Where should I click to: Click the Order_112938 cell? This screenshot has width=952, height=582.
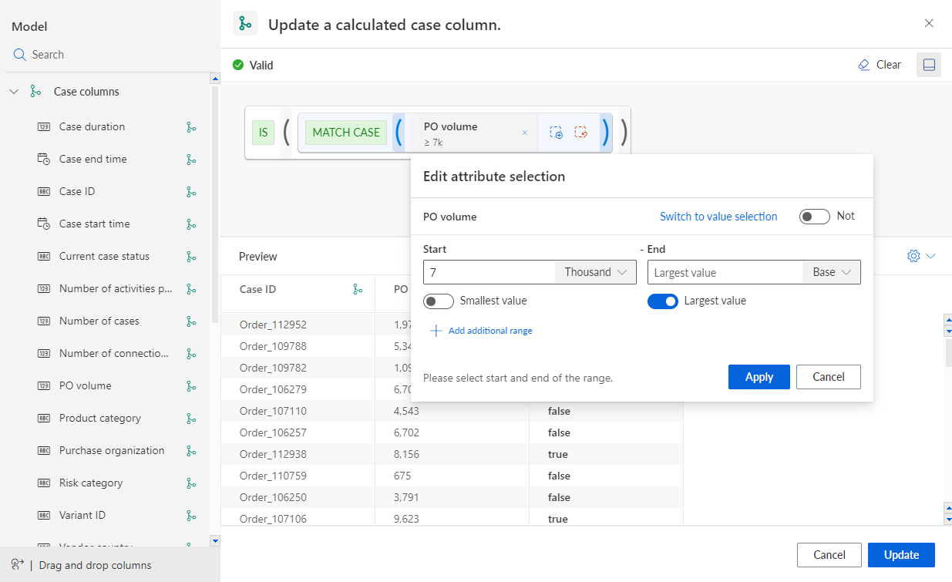coord(273,454)
